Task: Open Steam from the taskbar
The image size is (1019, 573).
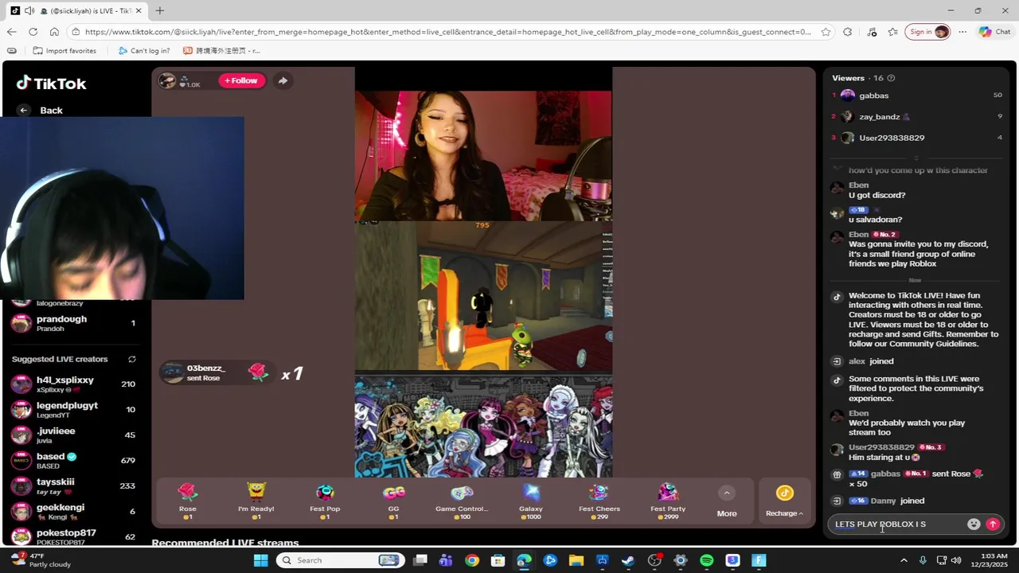Action: point(628,560)
